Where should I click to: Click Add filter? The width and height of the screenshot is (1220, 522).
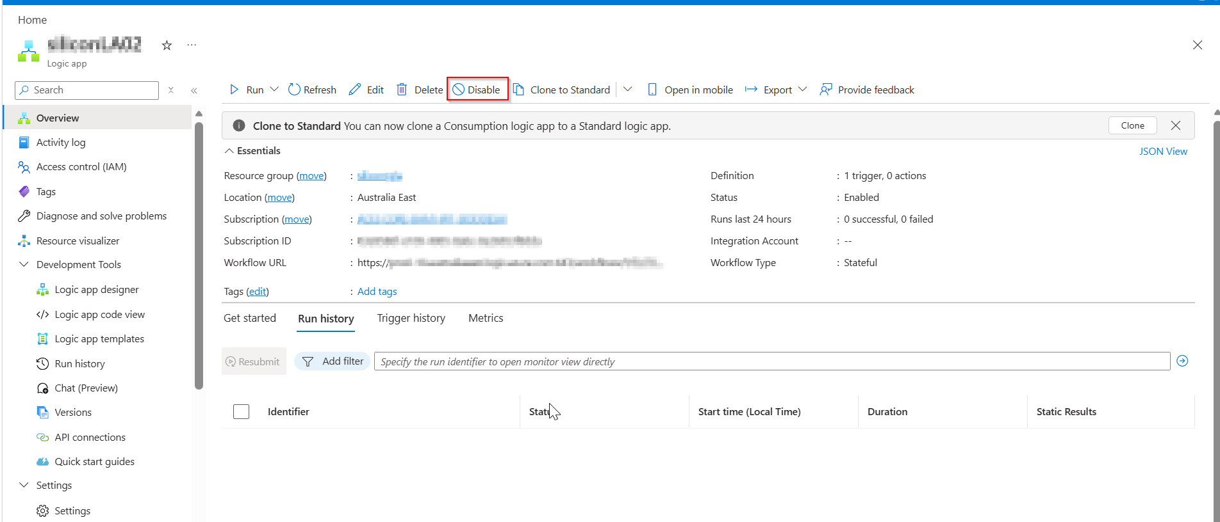(x=332, y=361)
